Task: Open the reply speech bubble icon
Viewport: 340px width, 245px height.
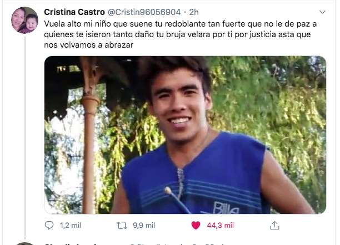Action: [x=49, y=225]
